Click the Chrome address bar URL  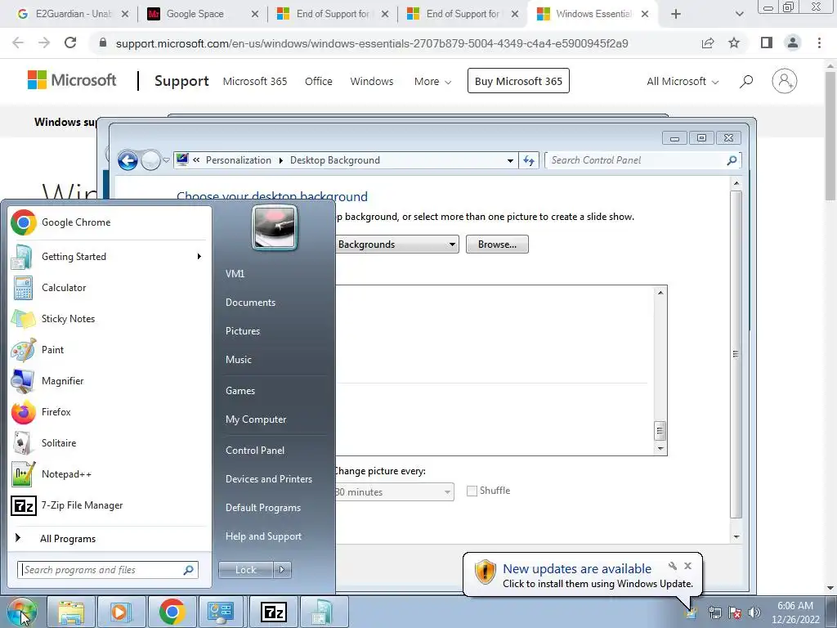(372, 43)
